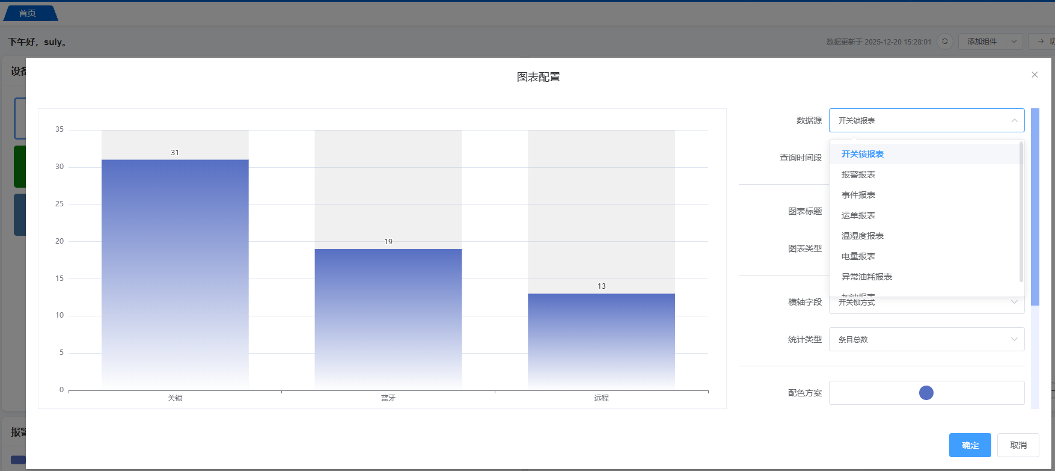The width and height of the screenshot is (1055, 471).
Task: Click the config panel vertical scrollbar
Action: 1035,206
